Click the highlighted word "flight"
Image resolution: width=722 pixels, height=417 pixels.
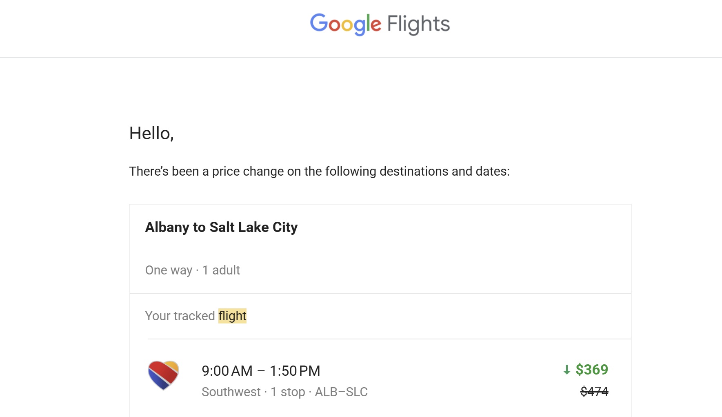coord(232,316)
